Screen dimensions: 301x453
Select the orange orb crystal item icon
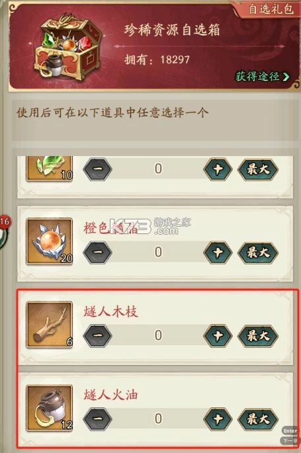tap(50, 241)
